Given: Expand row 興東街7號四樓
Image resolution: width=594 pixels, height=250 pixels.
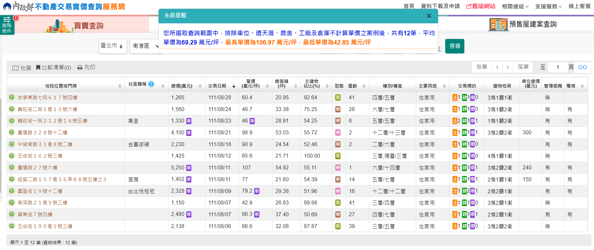Looking at the screenshot, I should click(12, 214).
